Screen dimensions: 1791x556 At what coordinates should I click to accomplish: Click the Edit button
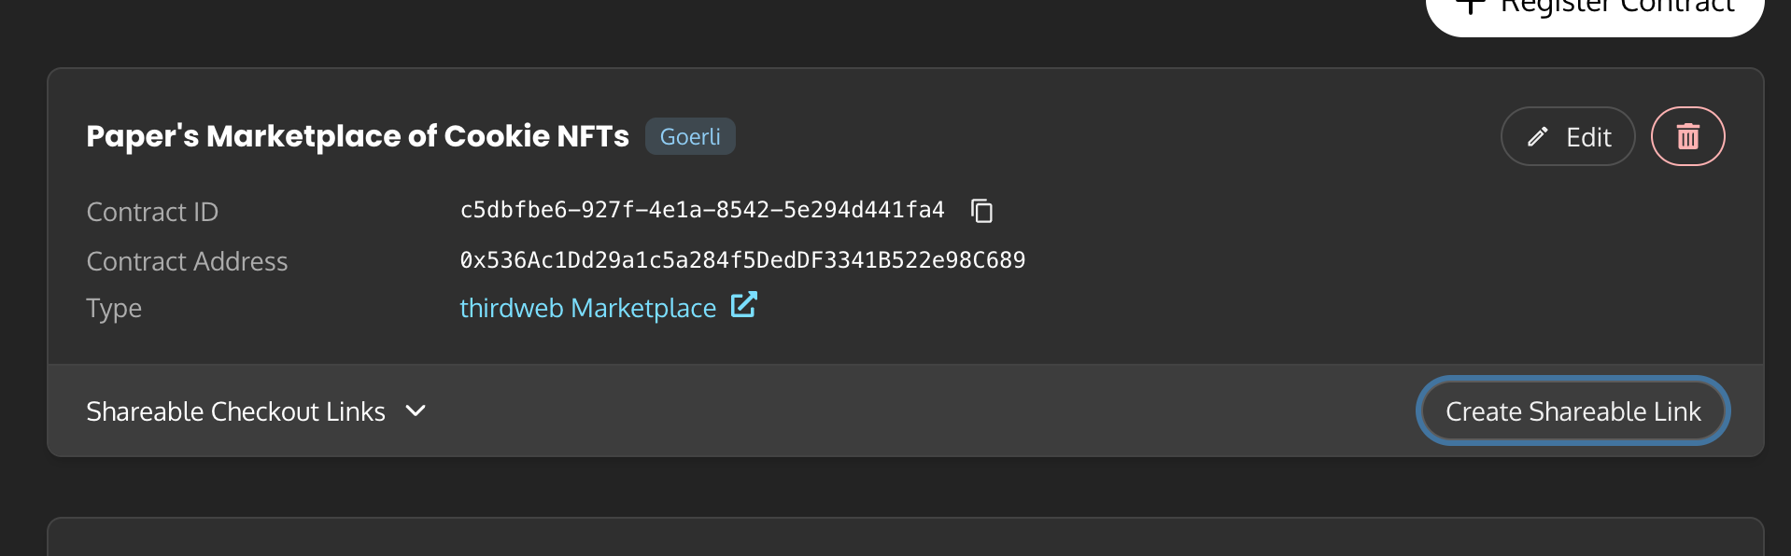click(x=1567, y=136)
